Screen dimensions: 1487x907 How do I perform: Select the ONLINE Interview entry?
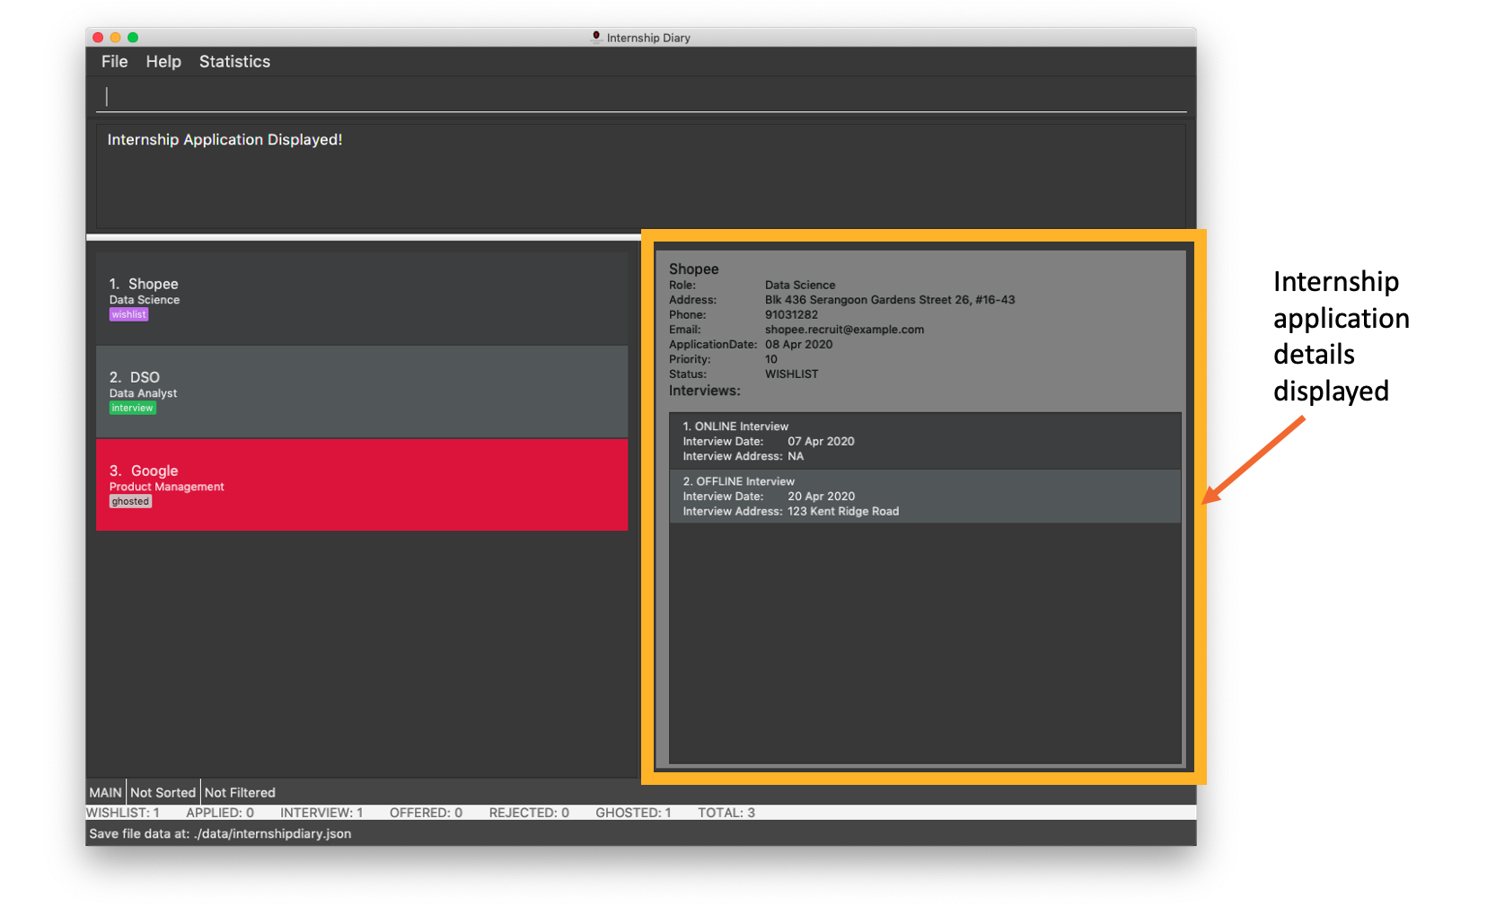[925, 441]
